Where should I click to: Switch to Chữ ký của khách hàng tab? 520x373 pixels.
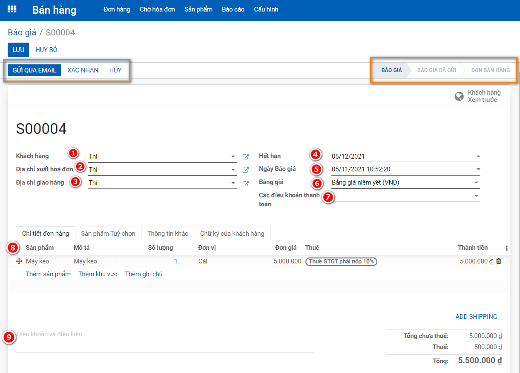click(x=232, y=234)
